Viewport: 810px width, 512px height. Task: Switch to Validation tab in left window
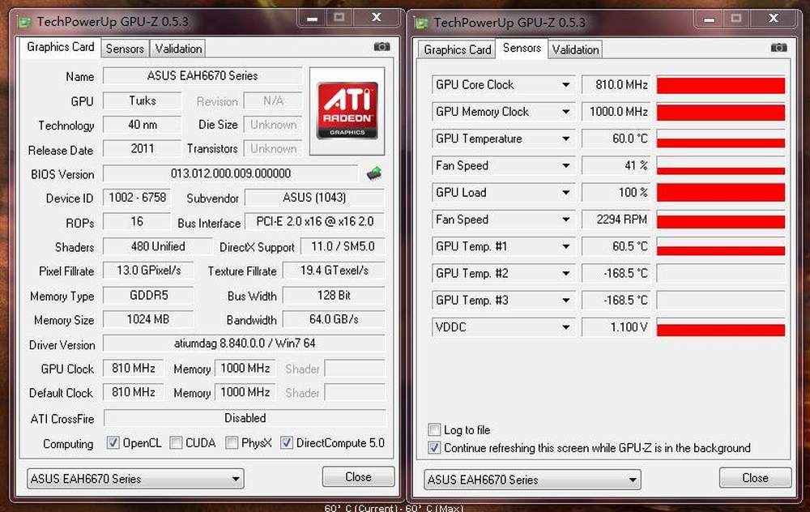[178, 49]
